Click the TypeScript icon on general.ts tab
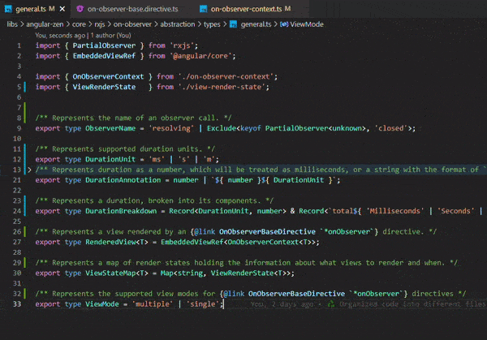Viewport: 487px width, 340px height. click(8, 9)
